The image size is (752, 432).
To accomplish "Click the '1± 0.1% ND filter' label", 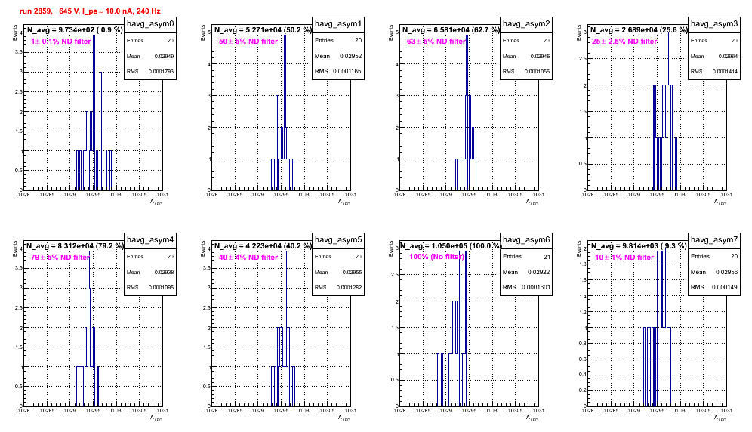I will pyautogui.click(x=61, y=42).
